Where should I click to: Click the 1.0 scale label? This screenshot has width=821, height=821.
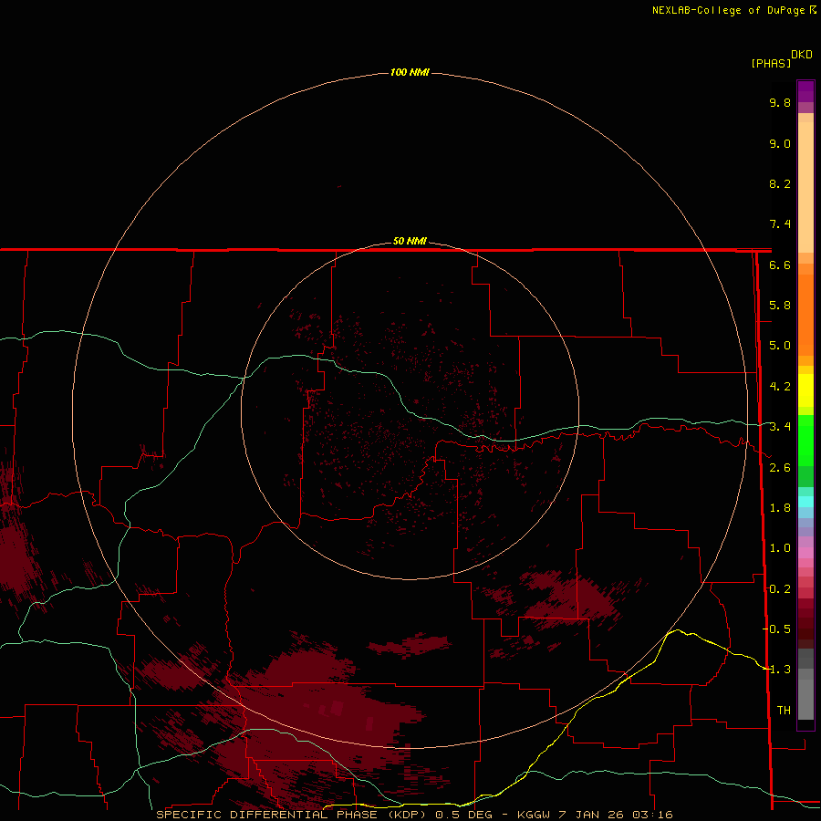(x=780, y=548)
